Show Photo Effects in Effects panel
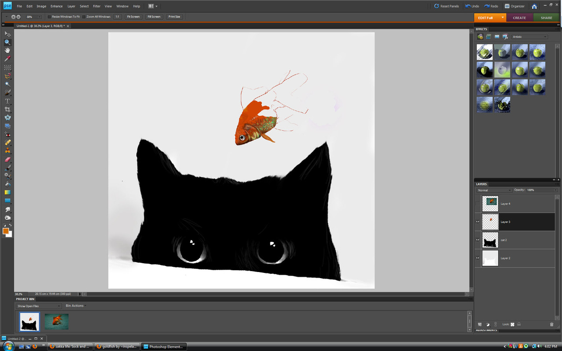The width and height of the screenshot is (562, 351). click(497, 37)
